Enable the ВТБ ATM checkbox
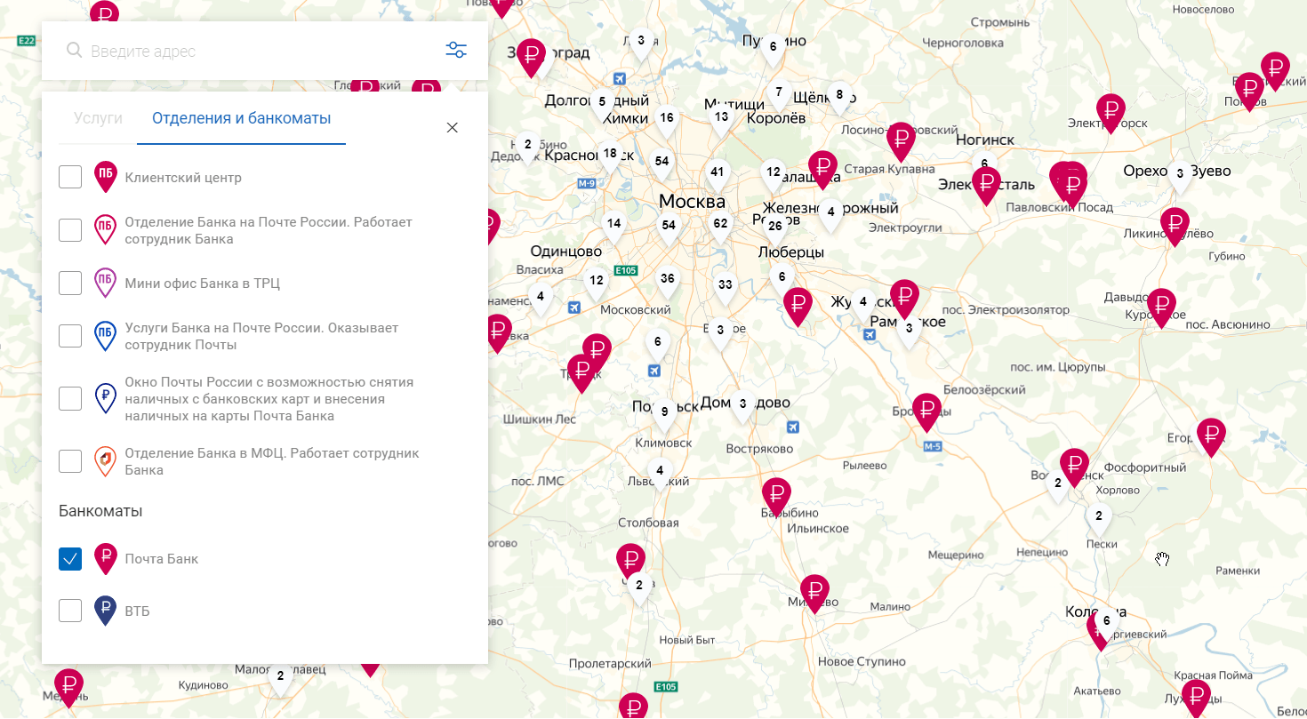 70,611
